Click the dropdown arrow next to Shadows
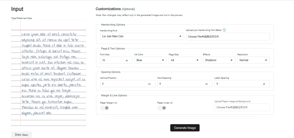This screenshot has height=138, width=294. (x=232, y=60)
